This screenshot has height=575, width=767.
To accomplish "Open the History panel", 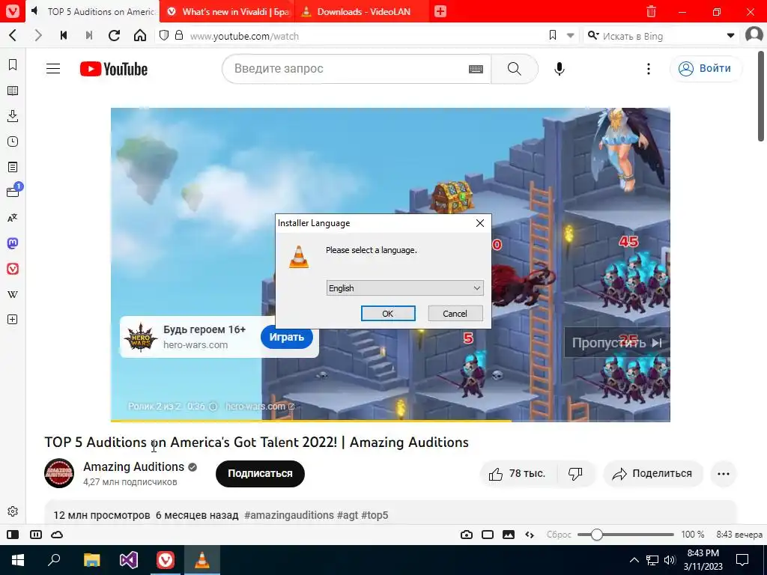I will pos(13,142).
